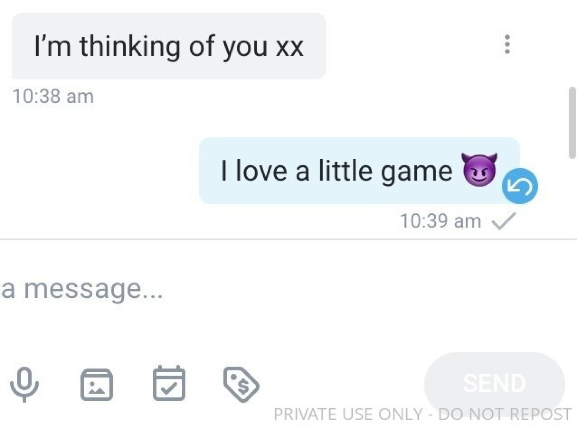Screen dimensions: 577x429
Task: Click the PRIVATE USE ONLY watermark text
Action: [422, 414]
